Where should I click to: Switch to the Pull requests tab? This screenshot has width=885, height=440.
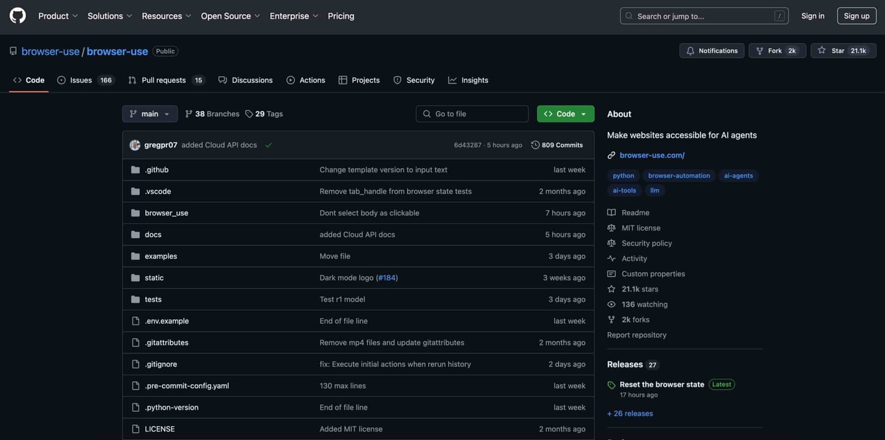165,80
